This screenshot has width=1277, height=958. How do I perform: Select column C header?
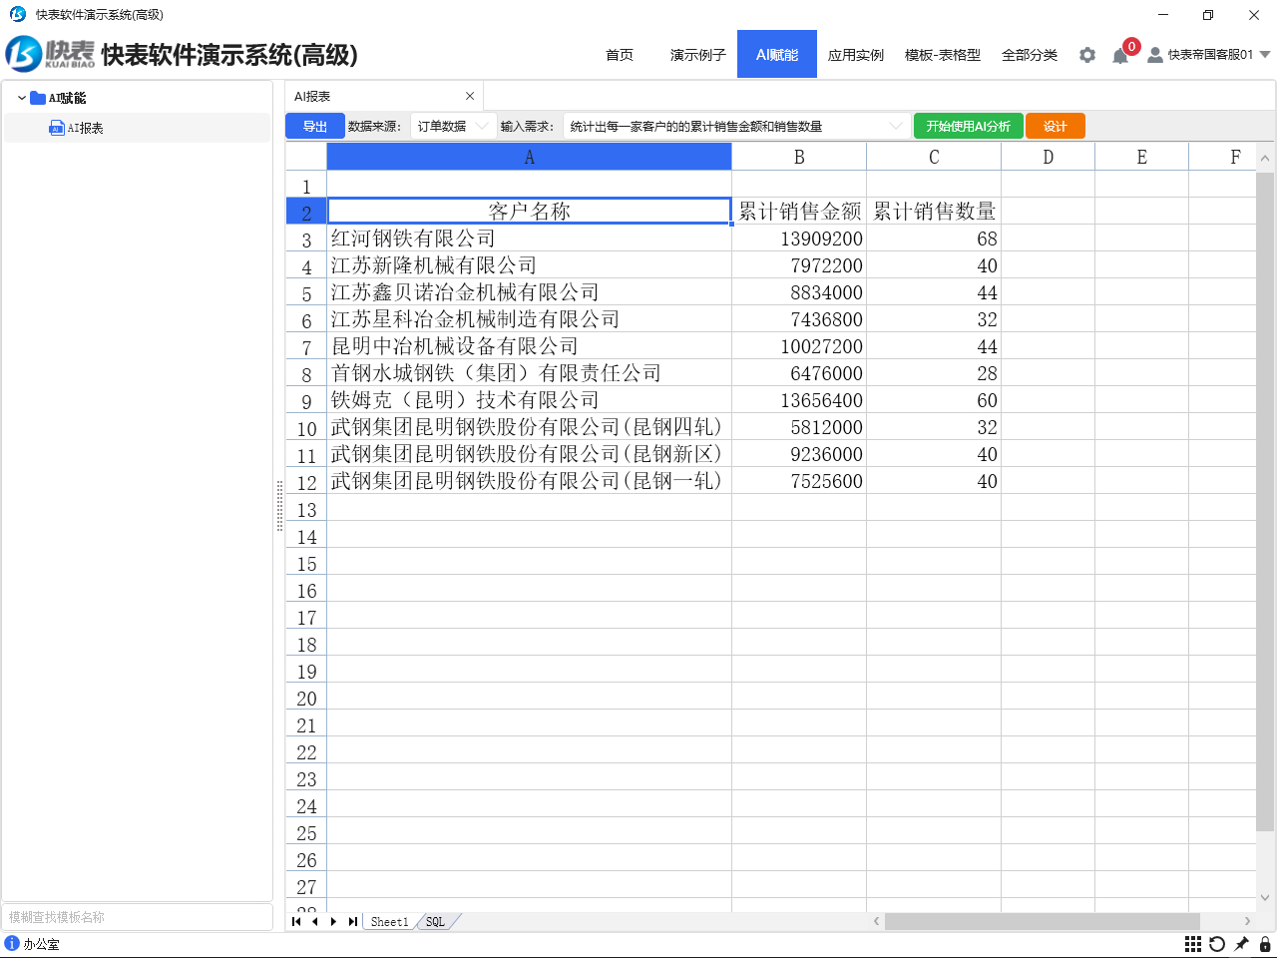(934, 157)
